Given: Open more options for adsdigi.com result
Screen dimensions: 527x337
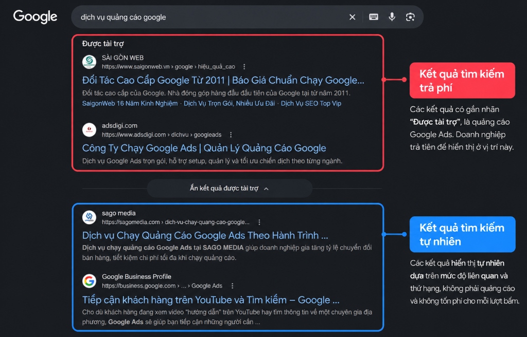Looking at the screenshot, I should pyautogui.click(x=231, y=135).
